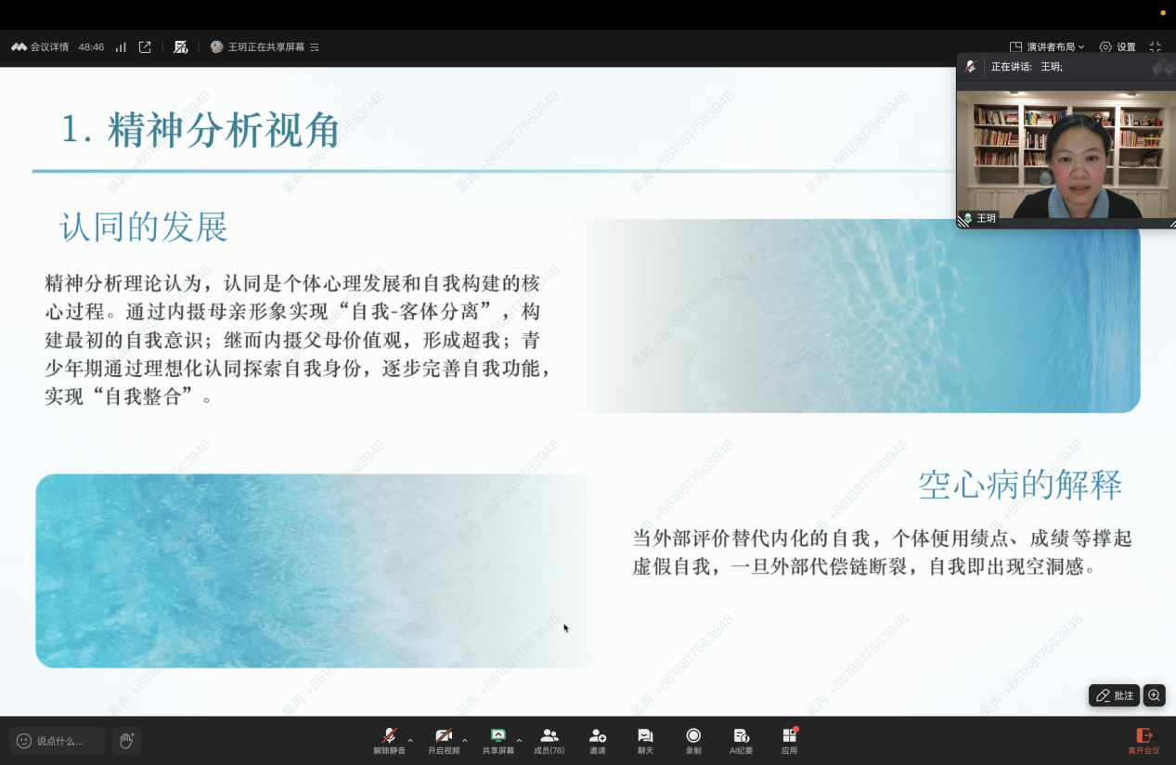Open the AI纪要 notes icon
The image size is (1176, 765).
click(741, 740)
